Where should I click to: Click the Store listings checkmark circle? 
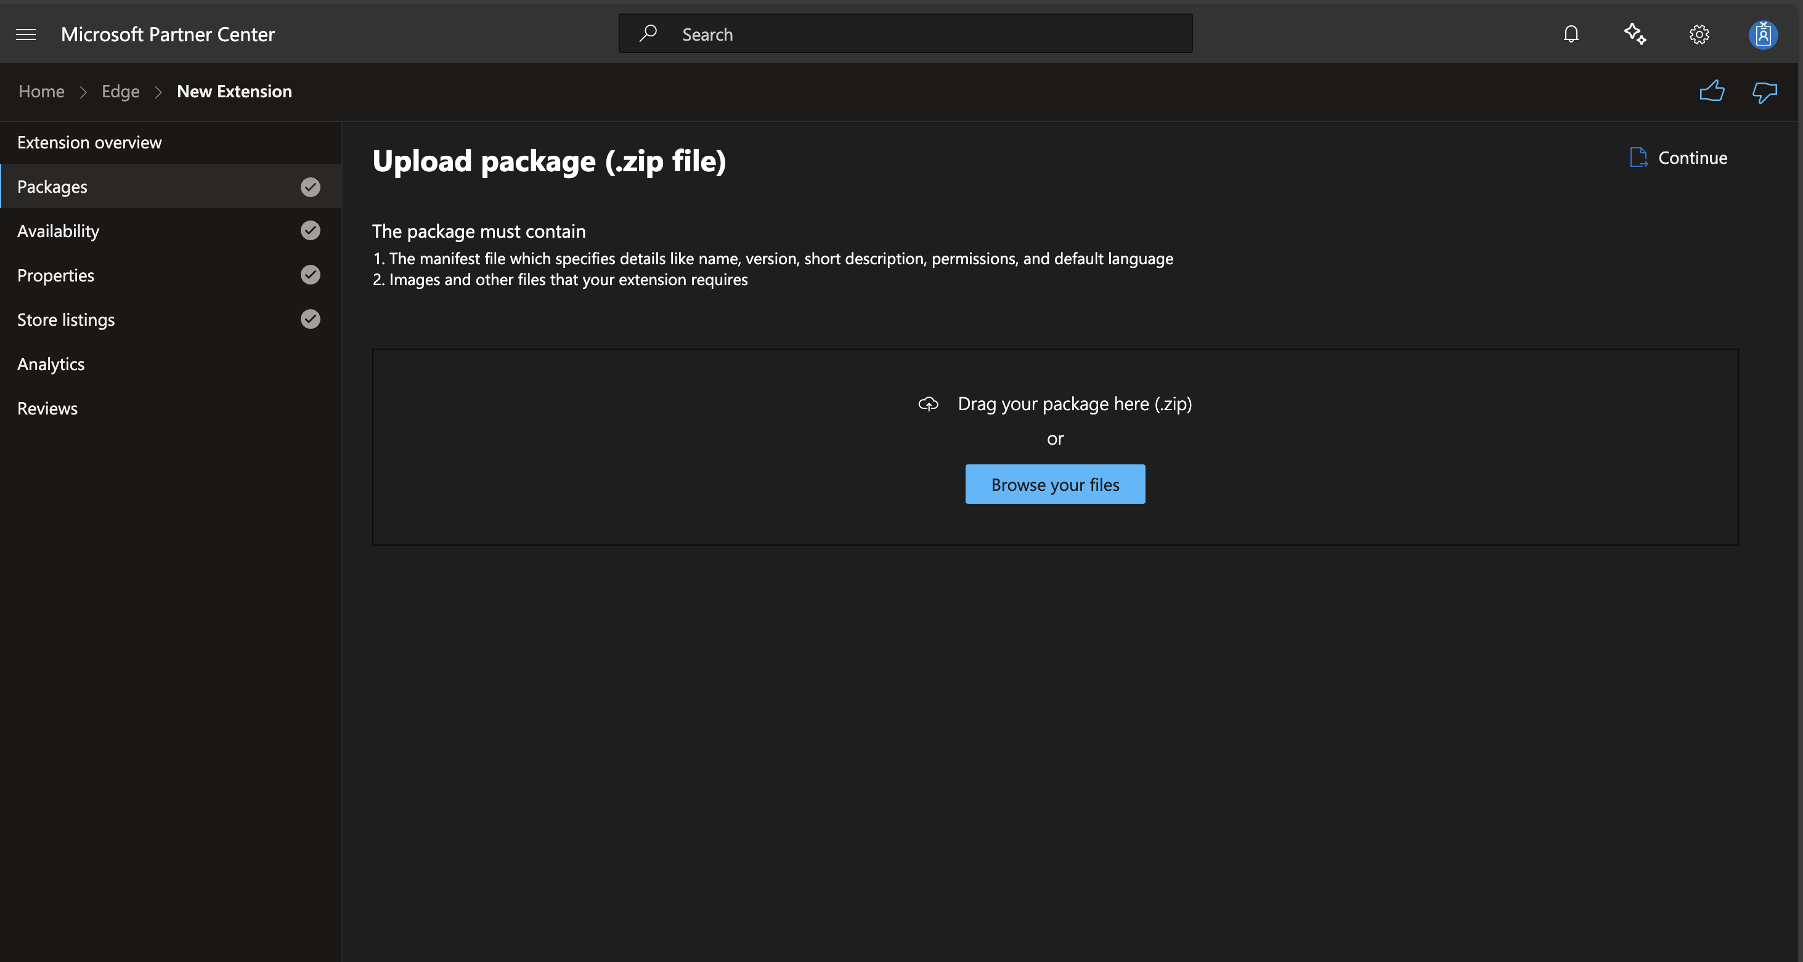(x=310, y=319)
